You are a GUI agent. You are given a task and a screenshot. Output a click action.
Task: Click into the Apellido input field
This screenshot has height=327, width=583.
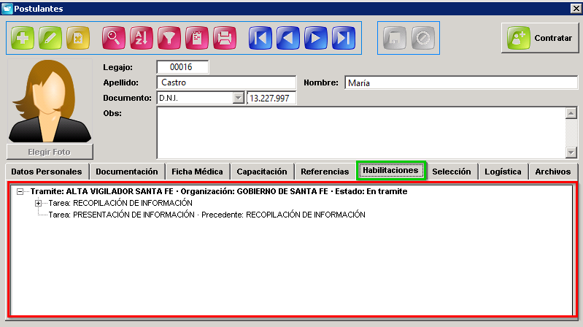point(226,82)
